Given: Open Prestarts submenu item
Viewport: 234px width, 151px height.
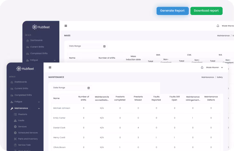Looking at the screenshot, I should click(x=22, y=114).
